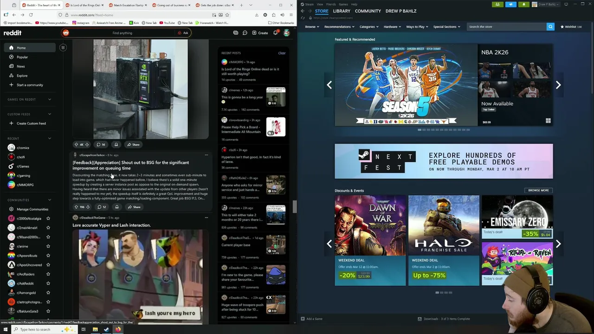594x334 pixels.
Task: Favorite r/ApexRollouts with its star
Action: (x=48, y=256)
